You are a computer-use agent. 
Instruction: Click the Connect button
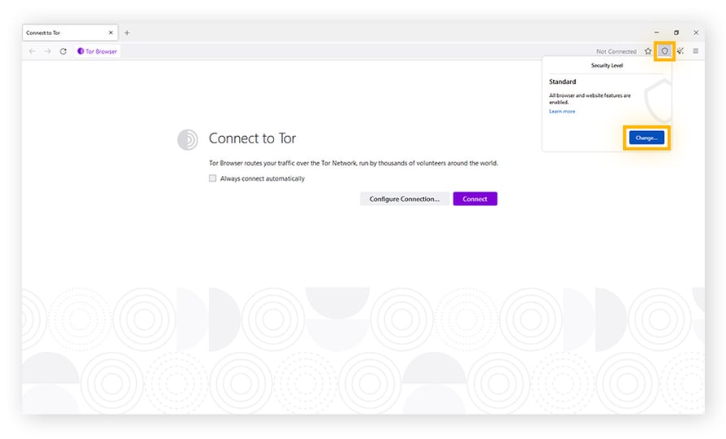pos(475,199)
